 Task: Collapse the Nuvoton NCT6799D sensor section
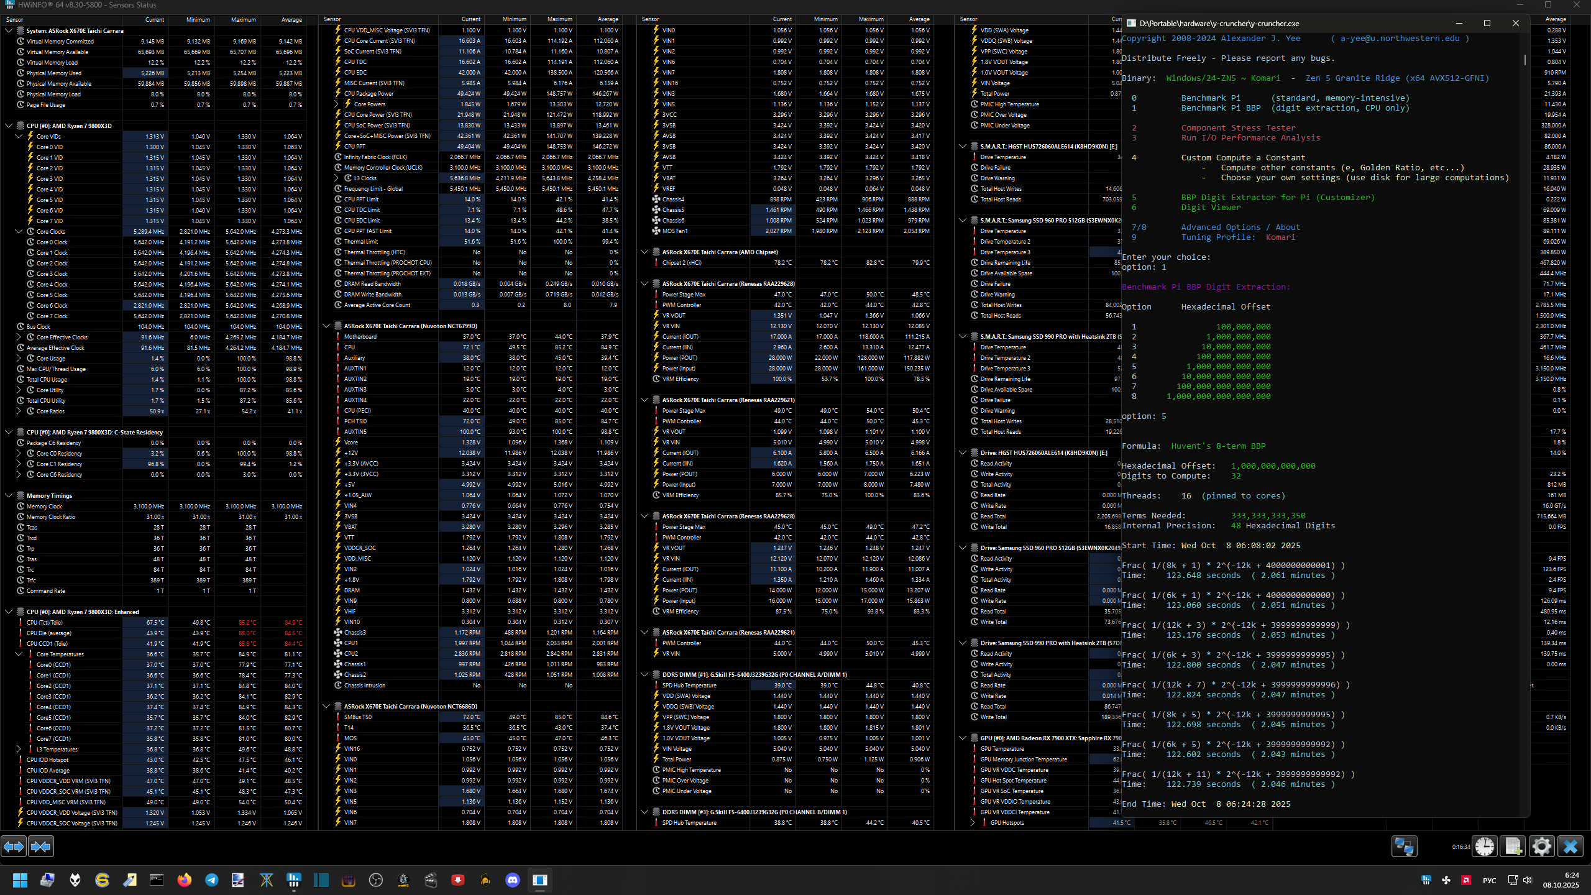pos(326,326)
